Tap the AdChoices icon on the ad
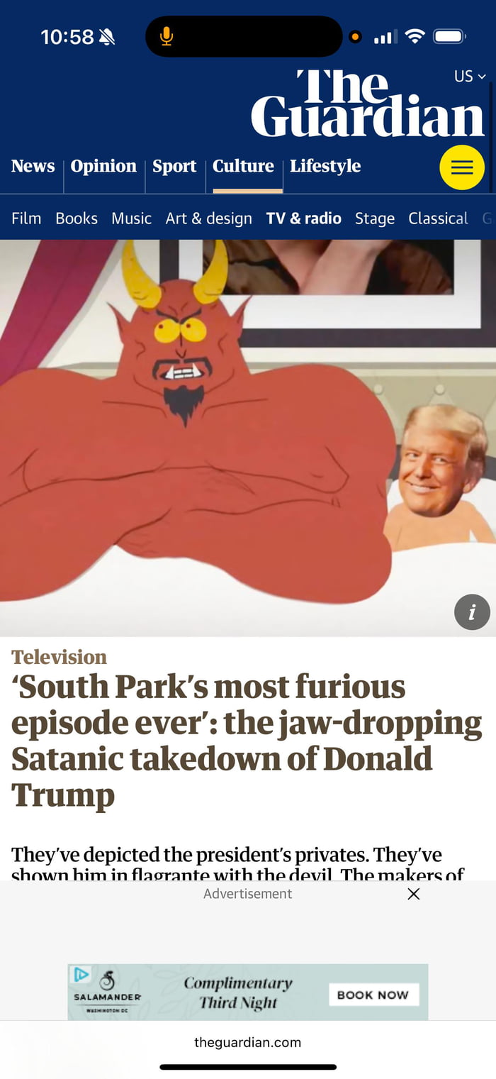Viewport: 496px width, 1079px height. pos(81,974)
